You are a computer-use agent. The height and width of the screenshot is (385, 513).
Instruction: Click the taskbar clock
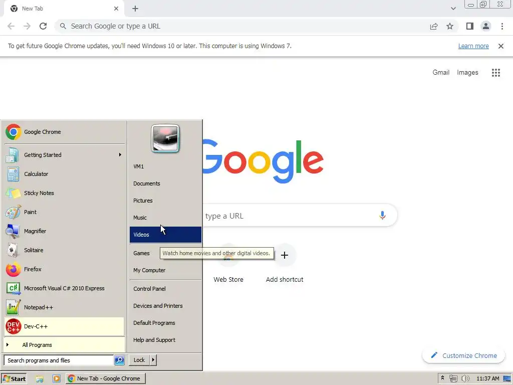[487, 378]
